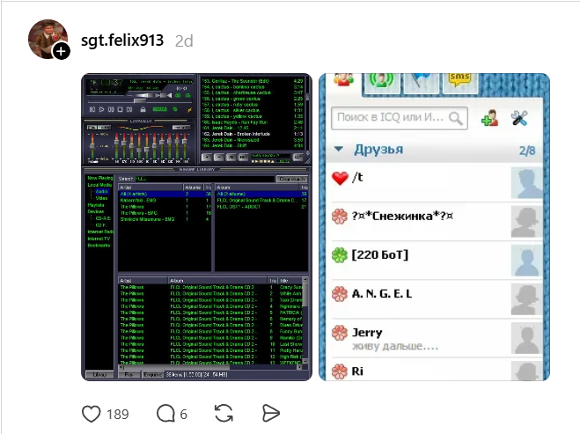This screenshot has height=434, width=580.
Task: Open ICQ contact Jerry
Action: pos(435,339)
